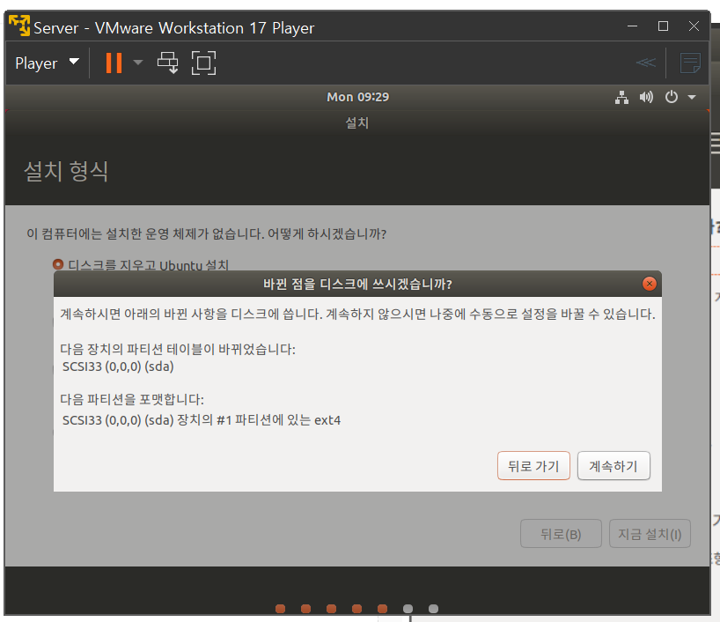The height and width of the screenshot is (622, 720).
Task: Click the first orange progress dot
Action: [280, 609]
